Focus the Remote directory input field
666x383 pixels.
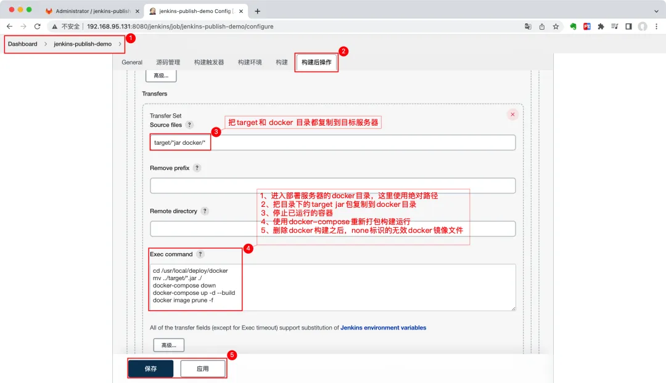(332, 228)
